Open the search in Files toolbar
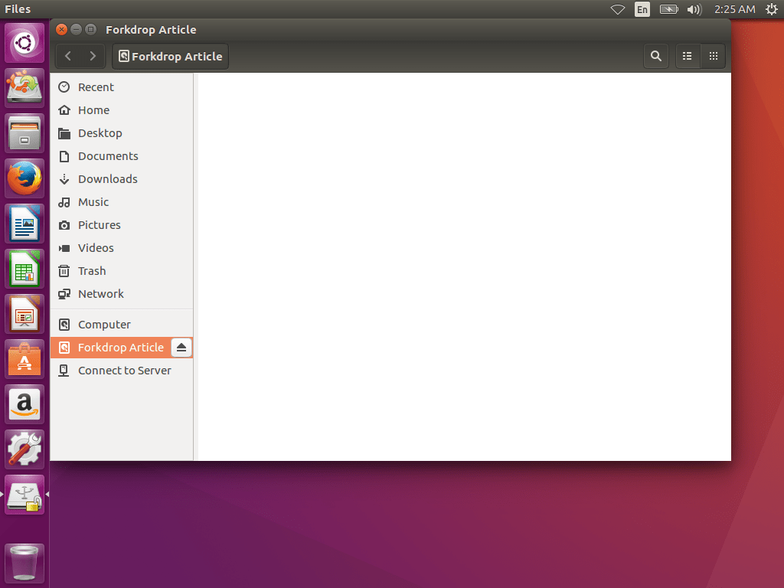This screenshot has height=588, width=784. point(656,56)
